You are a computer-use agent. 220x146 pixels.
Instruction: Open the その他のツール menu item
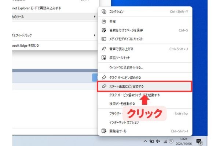[55, 17]
